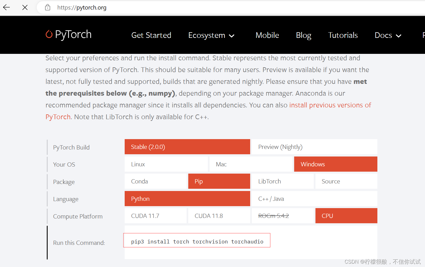Click the PyTorch Build row label
425x267 pixels.
point(71,147)
